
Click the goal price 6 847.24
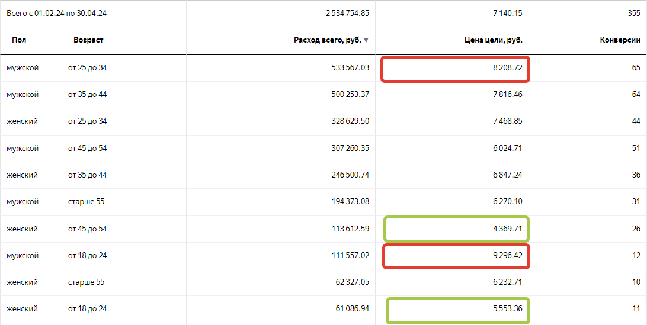point(507,175)
